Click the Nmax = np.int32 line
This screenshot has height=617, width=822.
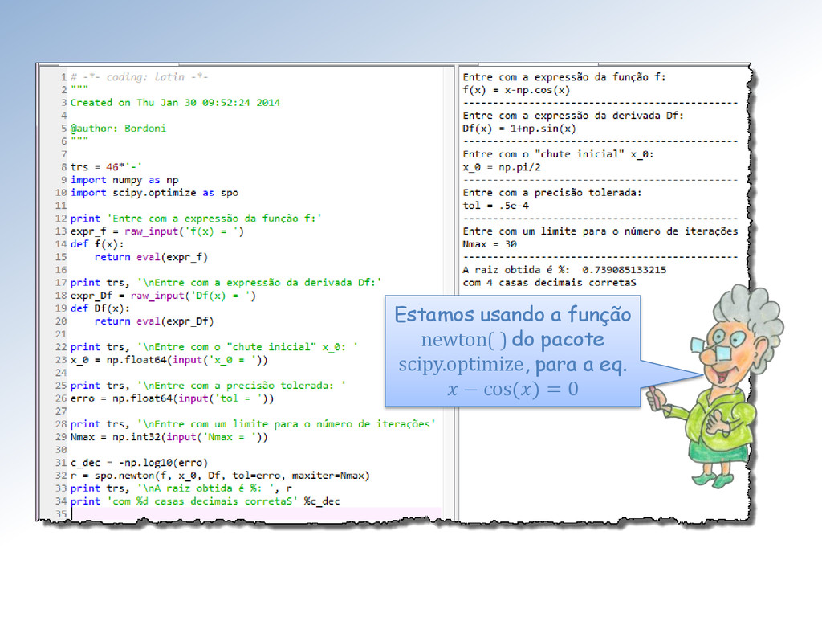(x=169, y=437)
